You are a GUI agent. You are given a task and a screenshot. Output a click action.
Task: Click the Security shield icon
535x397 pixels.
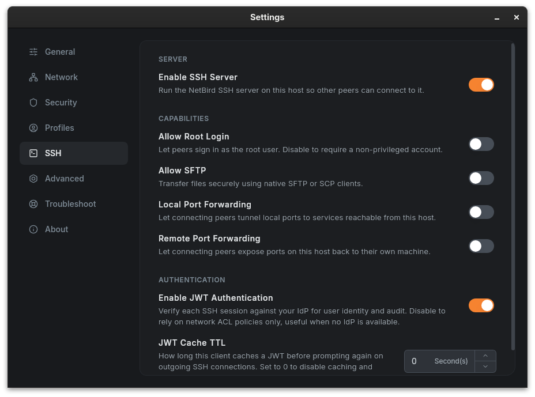pos(33,103)
